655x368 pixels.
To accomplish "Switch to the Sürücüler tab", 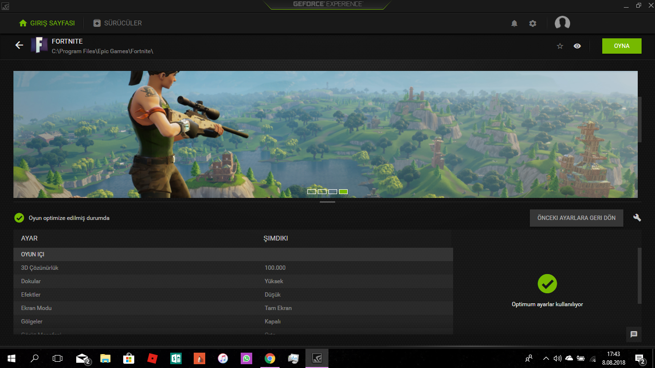I will tap(117, 23).
